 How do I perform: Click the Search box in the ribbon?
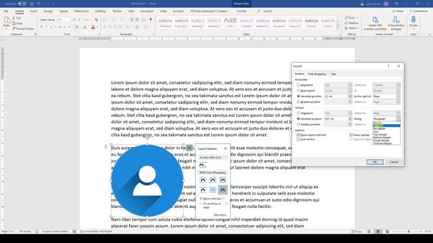pos(265,11)
